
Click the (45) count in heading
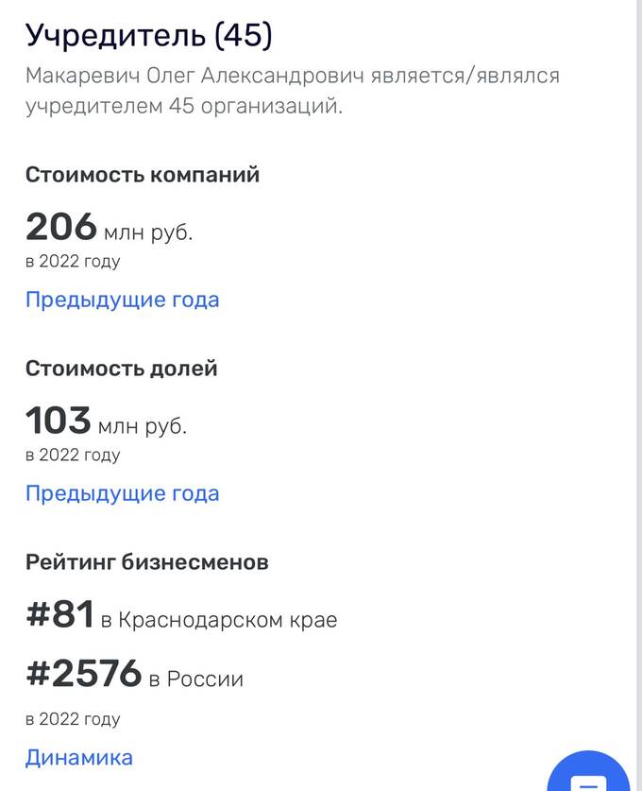pos(244,36)
